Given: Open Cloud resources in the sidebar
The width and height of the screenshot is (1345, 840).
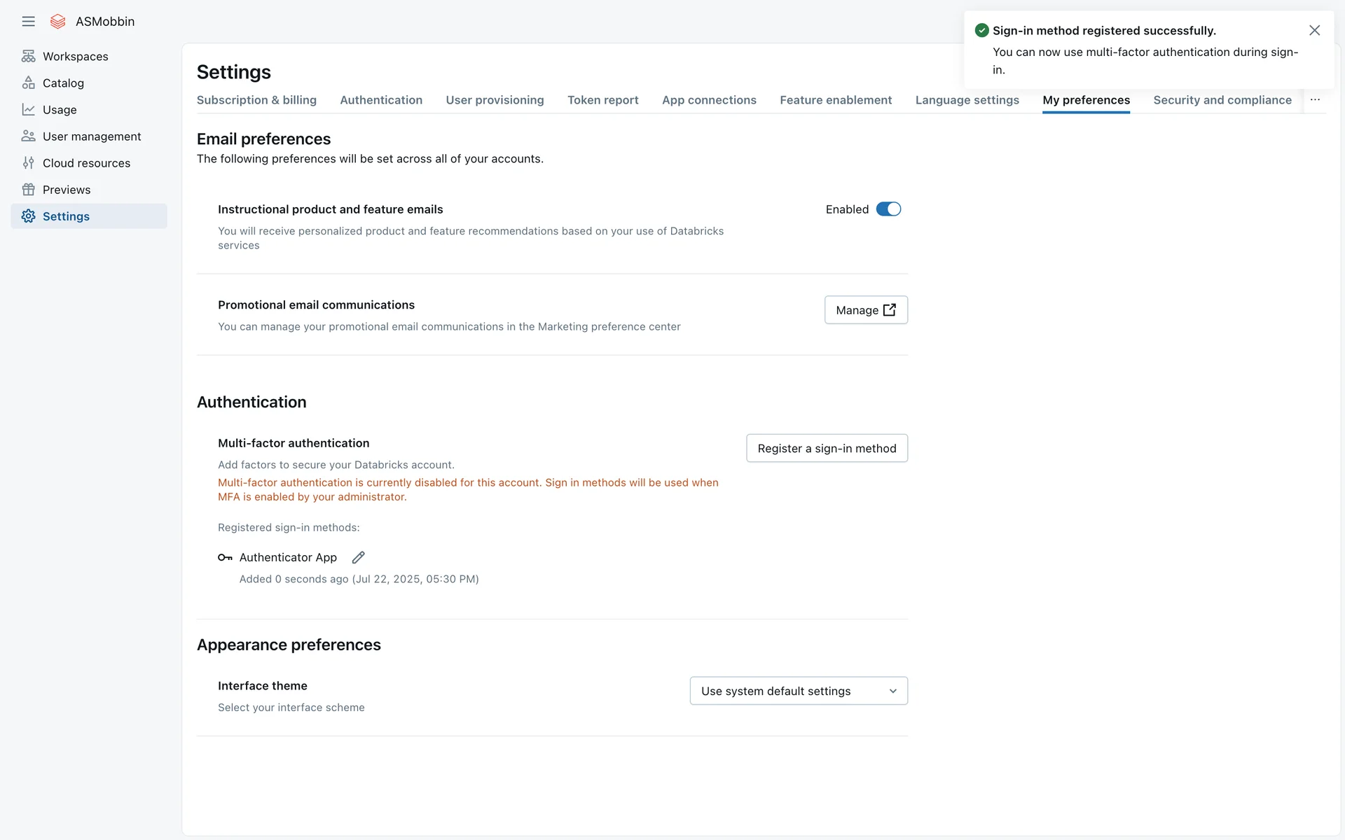Looking at the screenshot, I should [x=86, y=163].
